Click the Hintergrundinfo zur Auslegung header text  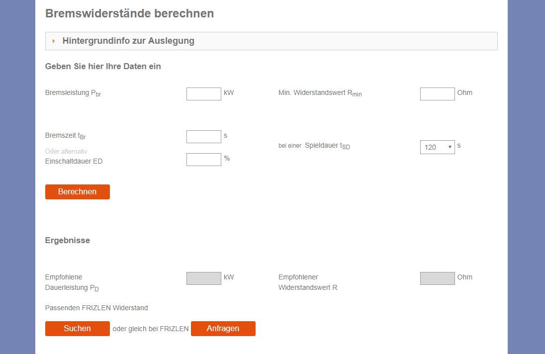click(129, 41)
